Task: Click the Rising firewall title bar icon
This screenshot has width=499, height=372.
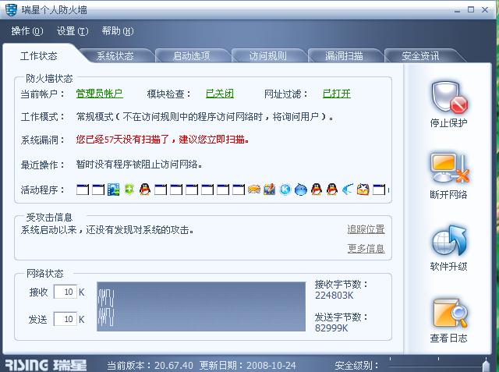Action: coord(11,10)
